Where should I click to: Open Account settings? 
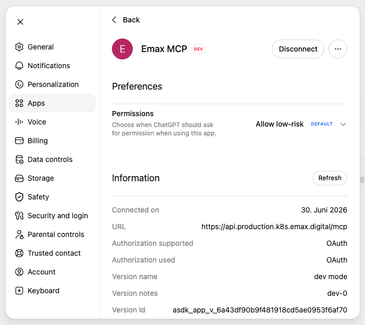click(52, 272)
